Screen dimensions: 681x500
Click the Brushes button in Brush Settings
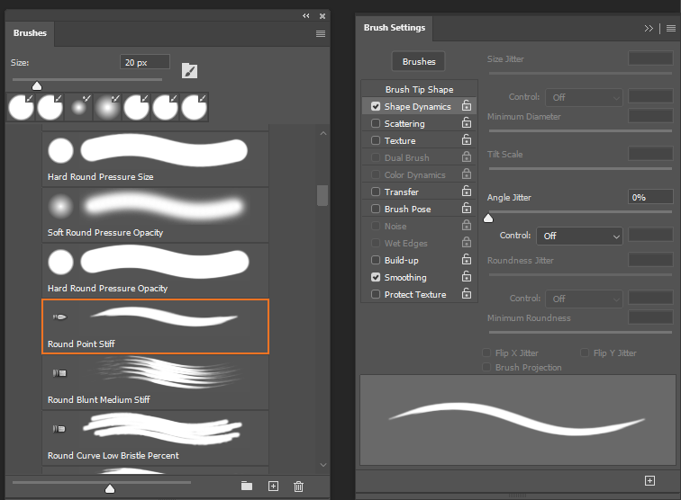(x=419, y=61)
